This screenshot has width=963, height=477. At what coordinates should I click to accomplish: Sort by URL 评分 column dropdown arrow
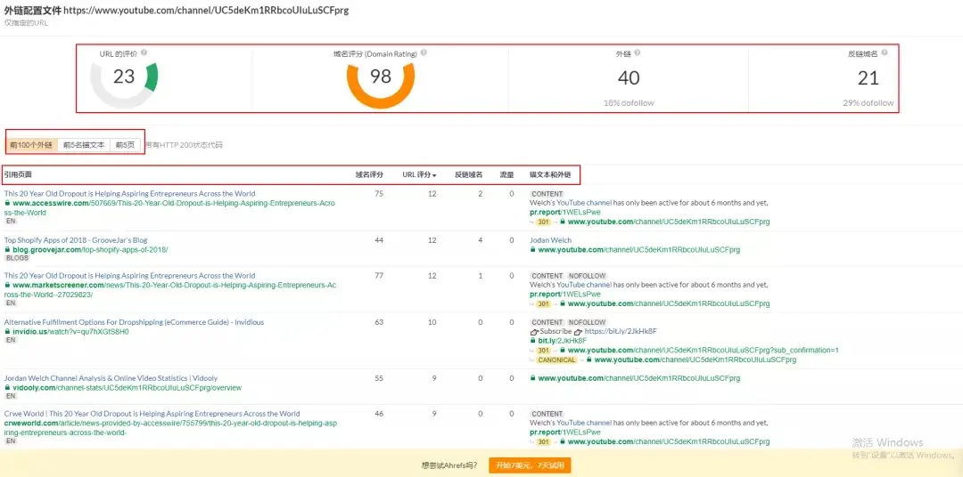(434, 175)
